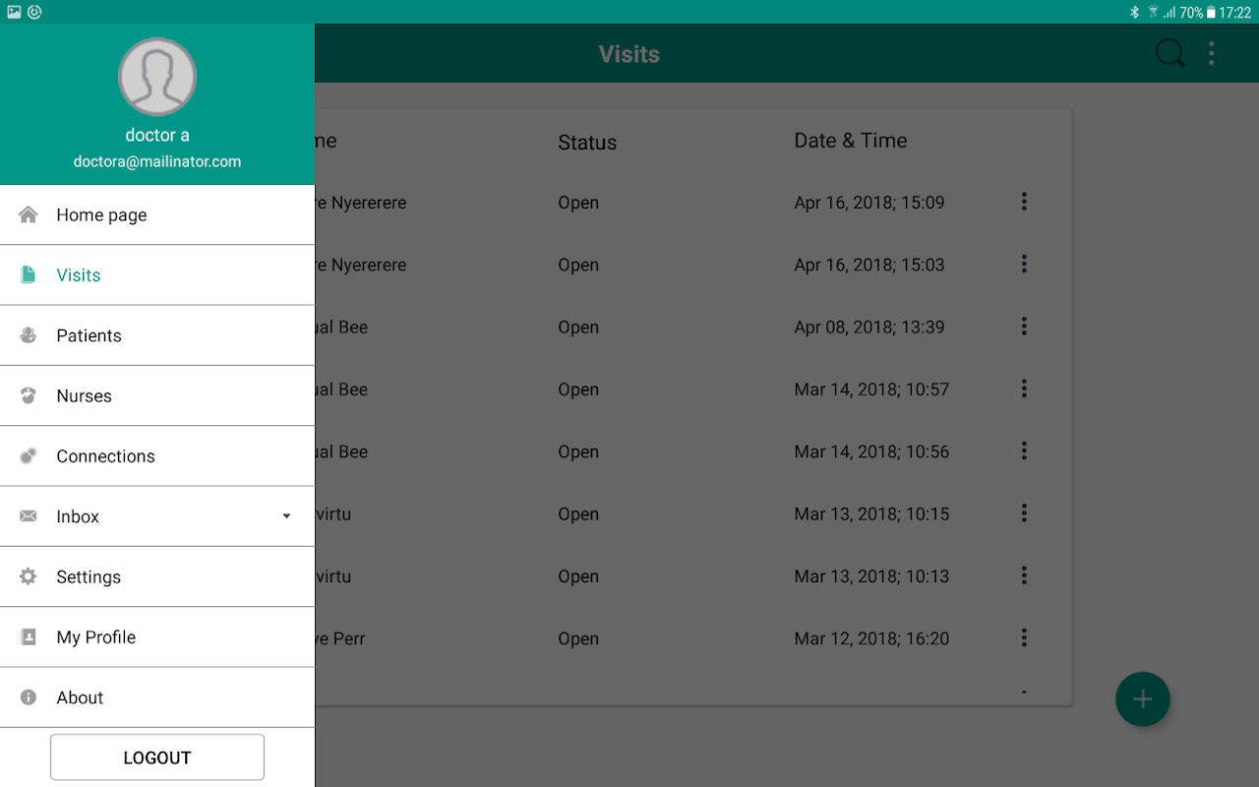Viewport: 1259px width, 787px height.
Task: Click the My Profile contact icon
Action: (x=29, y=636)
